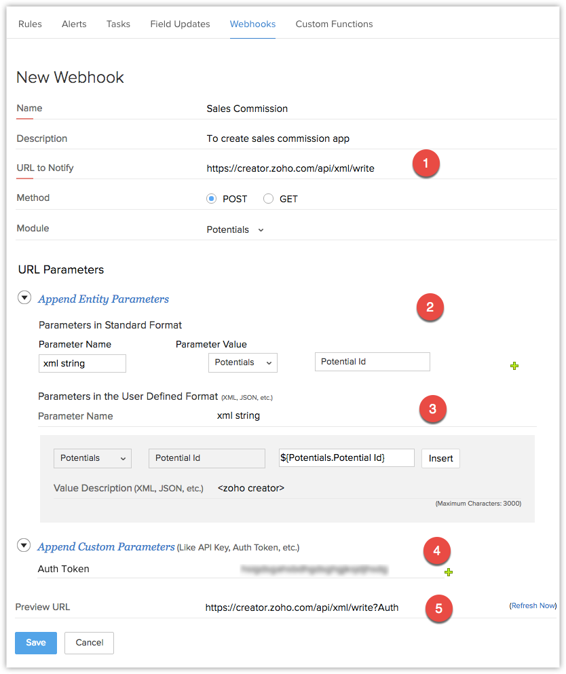Add a new custom parameter below Auth Token
The width and height of the screenshot is (566, 674).
click(449, 572)
